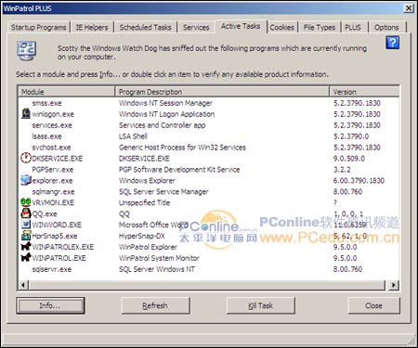Click the Close button
Viewport: 418px width, 348px height.
click(373, 305)
